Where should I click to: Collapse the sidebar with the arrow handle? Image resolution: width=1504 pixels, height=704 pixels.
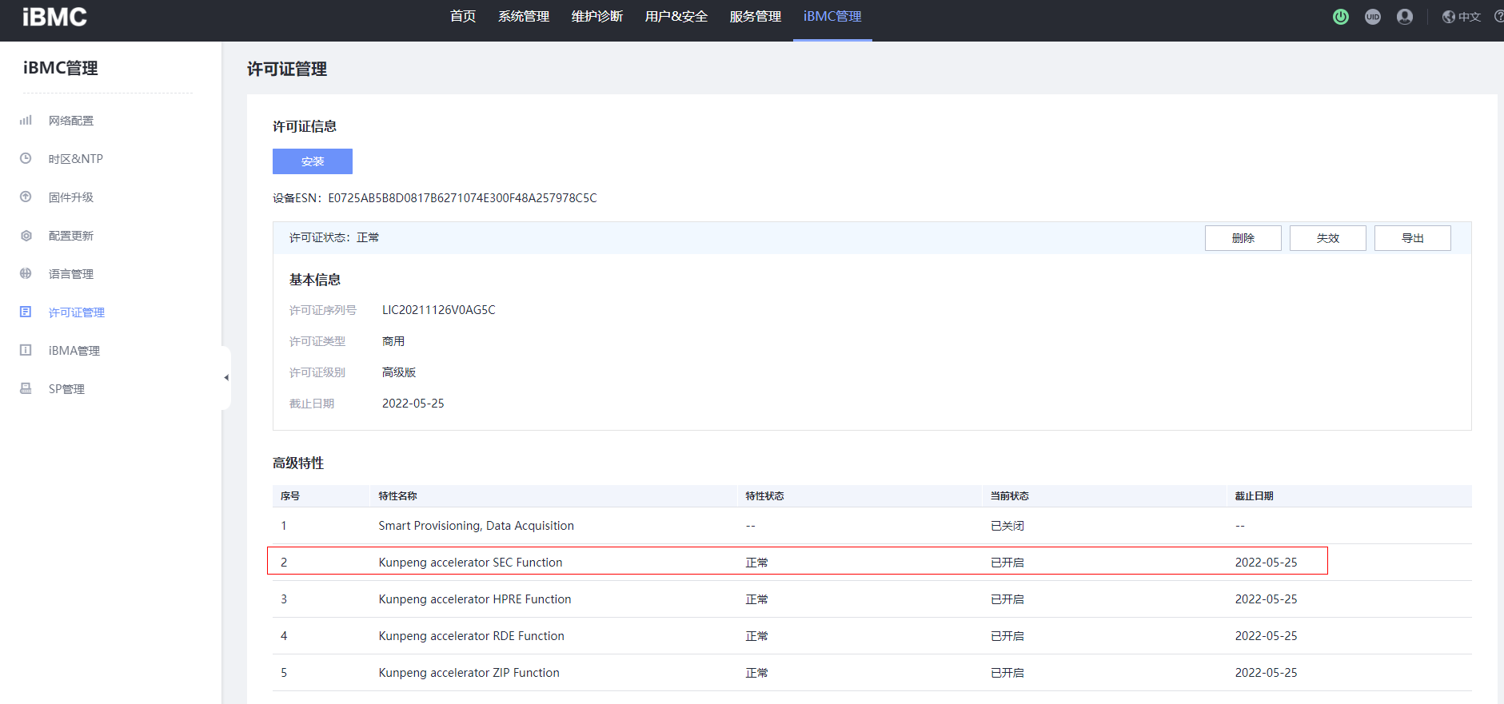click(226, 377)
